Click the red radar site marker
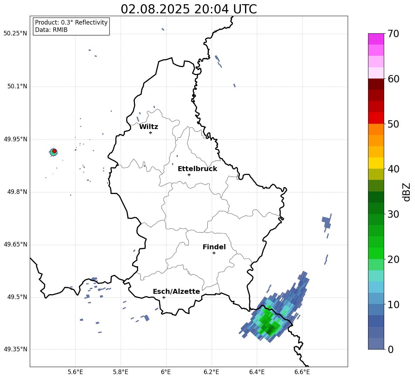This screenshot has width=415, height=379. 54,151
